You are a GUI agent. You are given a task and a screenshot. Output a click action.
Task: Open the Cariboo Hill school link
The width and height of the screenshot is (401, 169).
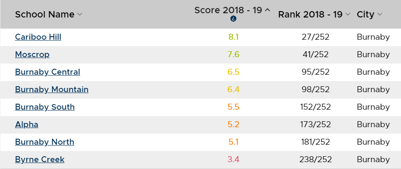pyautogui.click(x=38, y=37)
